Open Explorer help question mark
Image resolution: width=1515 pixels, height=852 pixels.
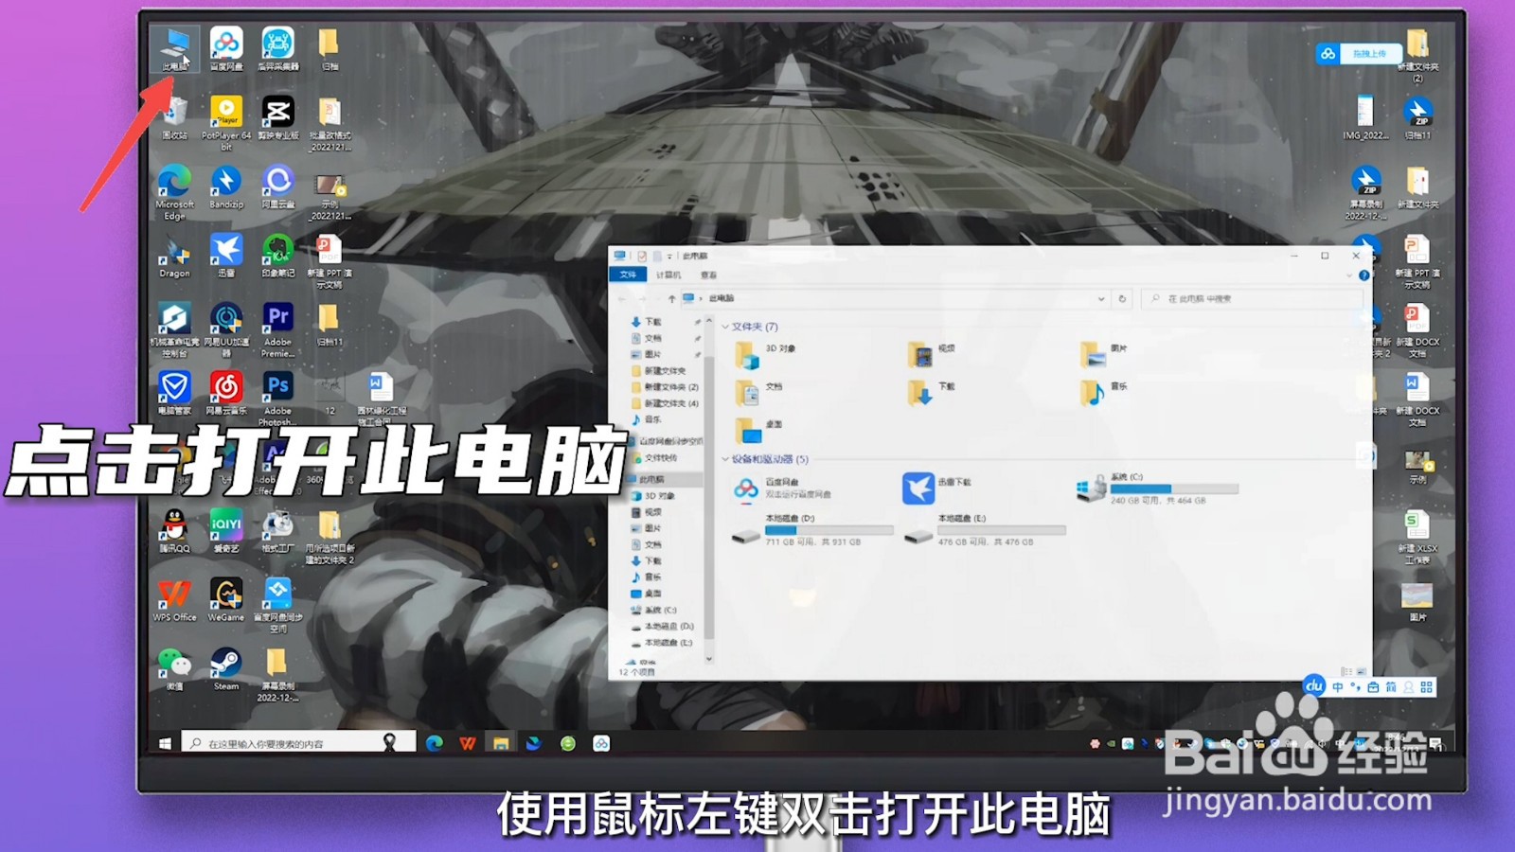1364,275
